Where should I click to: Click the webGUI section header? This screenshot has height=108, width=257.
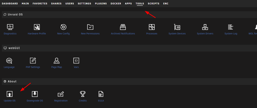coord(129,48)
